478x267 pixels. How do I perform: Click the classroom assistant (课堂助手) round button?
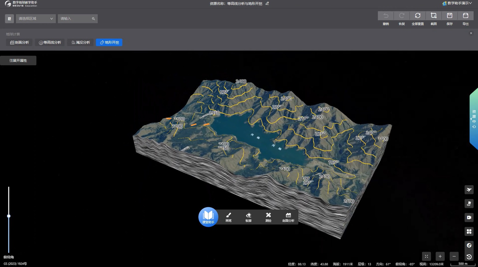(208, 217)
